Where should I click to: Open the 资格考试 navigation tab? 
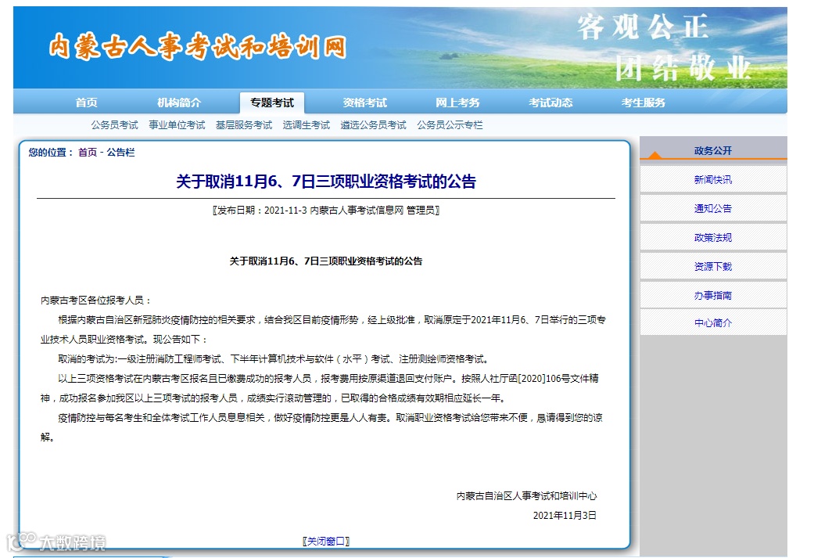[x=365, y=103]
